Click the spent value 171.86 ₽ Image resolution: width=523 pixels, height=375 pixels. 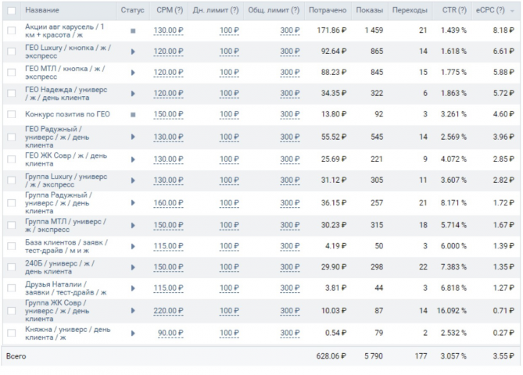click(x=331, y=30)
